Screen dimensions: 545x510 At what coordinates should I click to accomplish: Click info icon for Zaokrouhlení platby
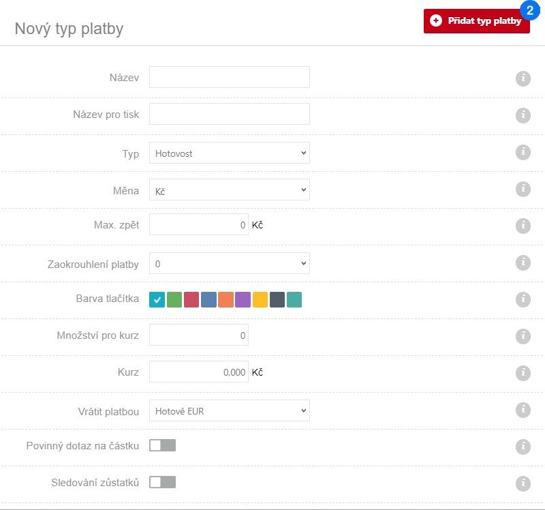point(523,262)
